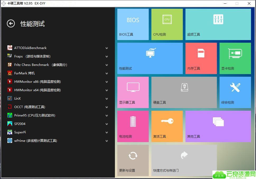This screenshot has height=179, width=256.
Task: Close the 卡硬工具箱 window
Action: [x=249, y=3]
